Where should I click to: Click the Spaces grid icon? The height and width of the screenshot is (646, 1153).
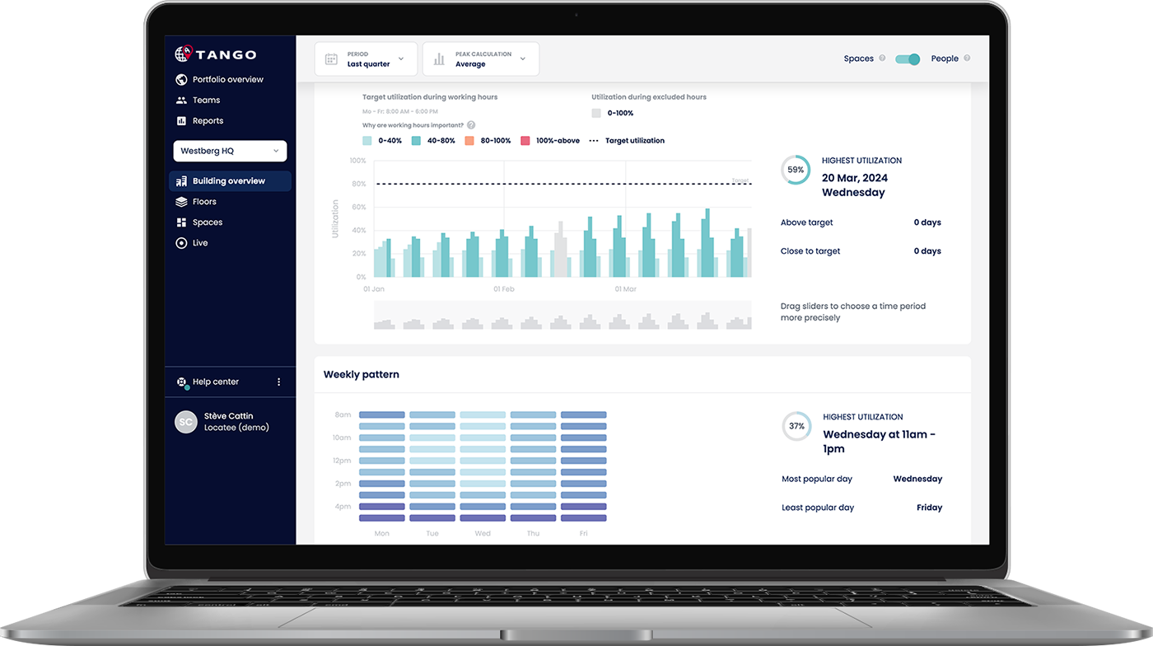tap(182, 222)
